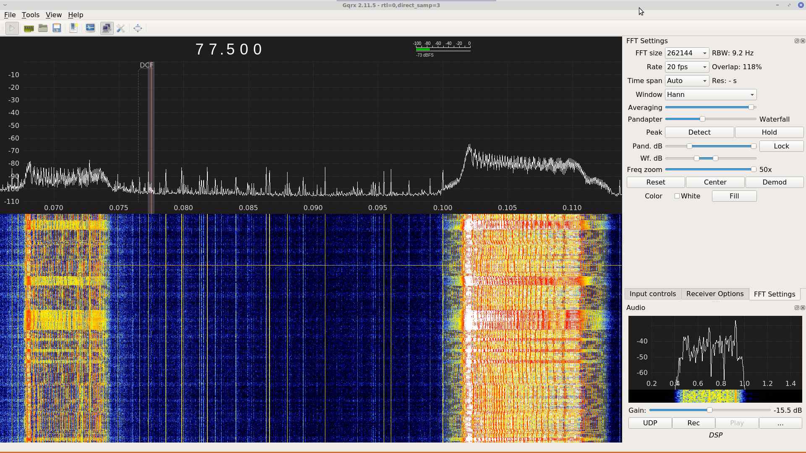Click the Center button

tap(715, 182)
